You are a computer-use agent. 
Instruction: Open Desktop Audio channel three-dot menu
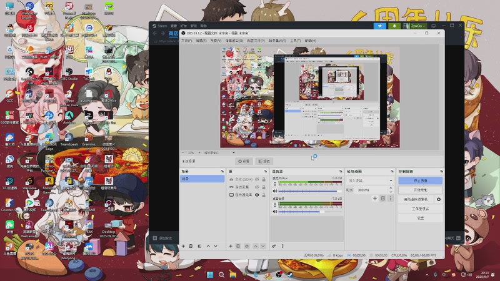click(x=275, y=205)
